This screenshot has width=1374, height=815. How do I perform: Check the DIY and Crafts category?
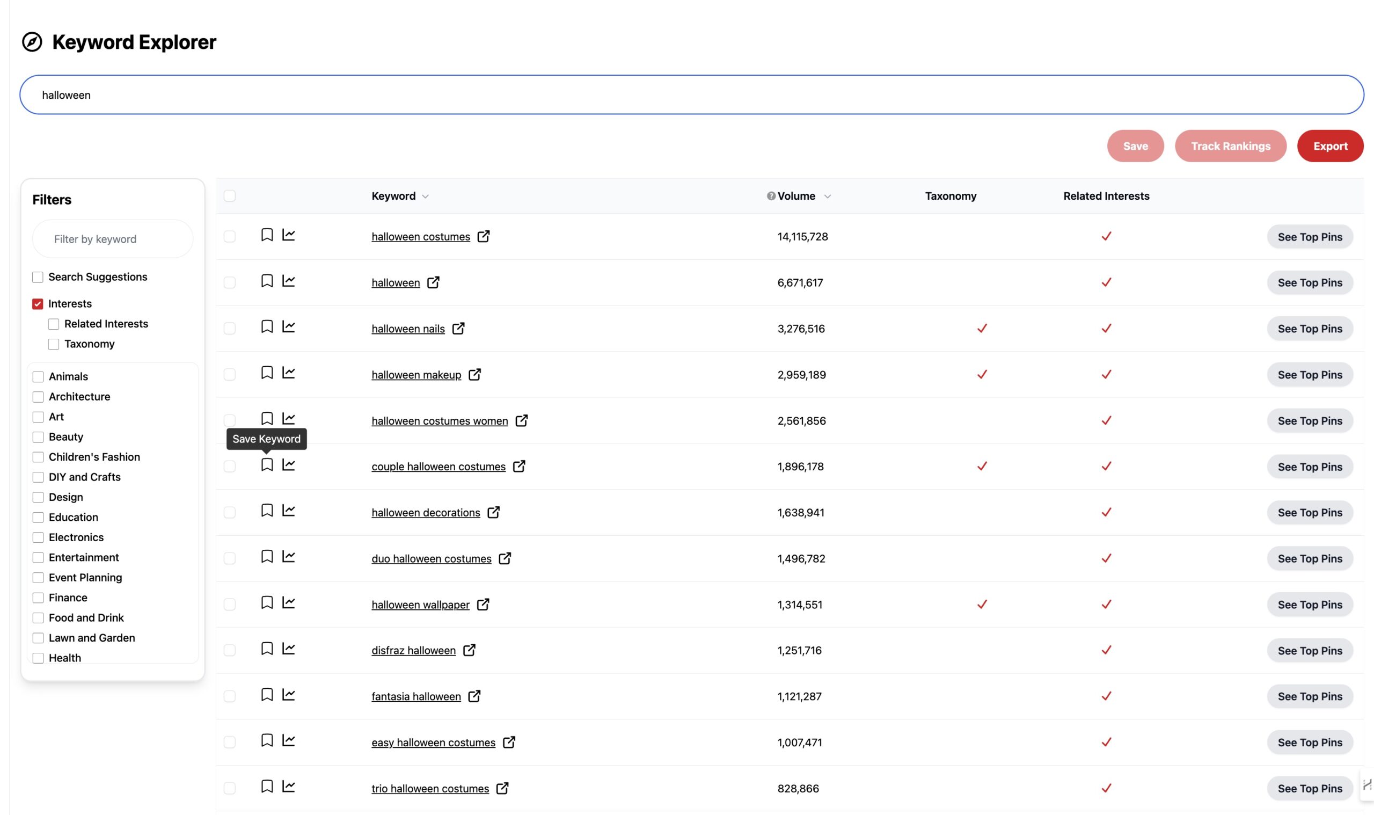pyautogui.click(x=39, y=477)
